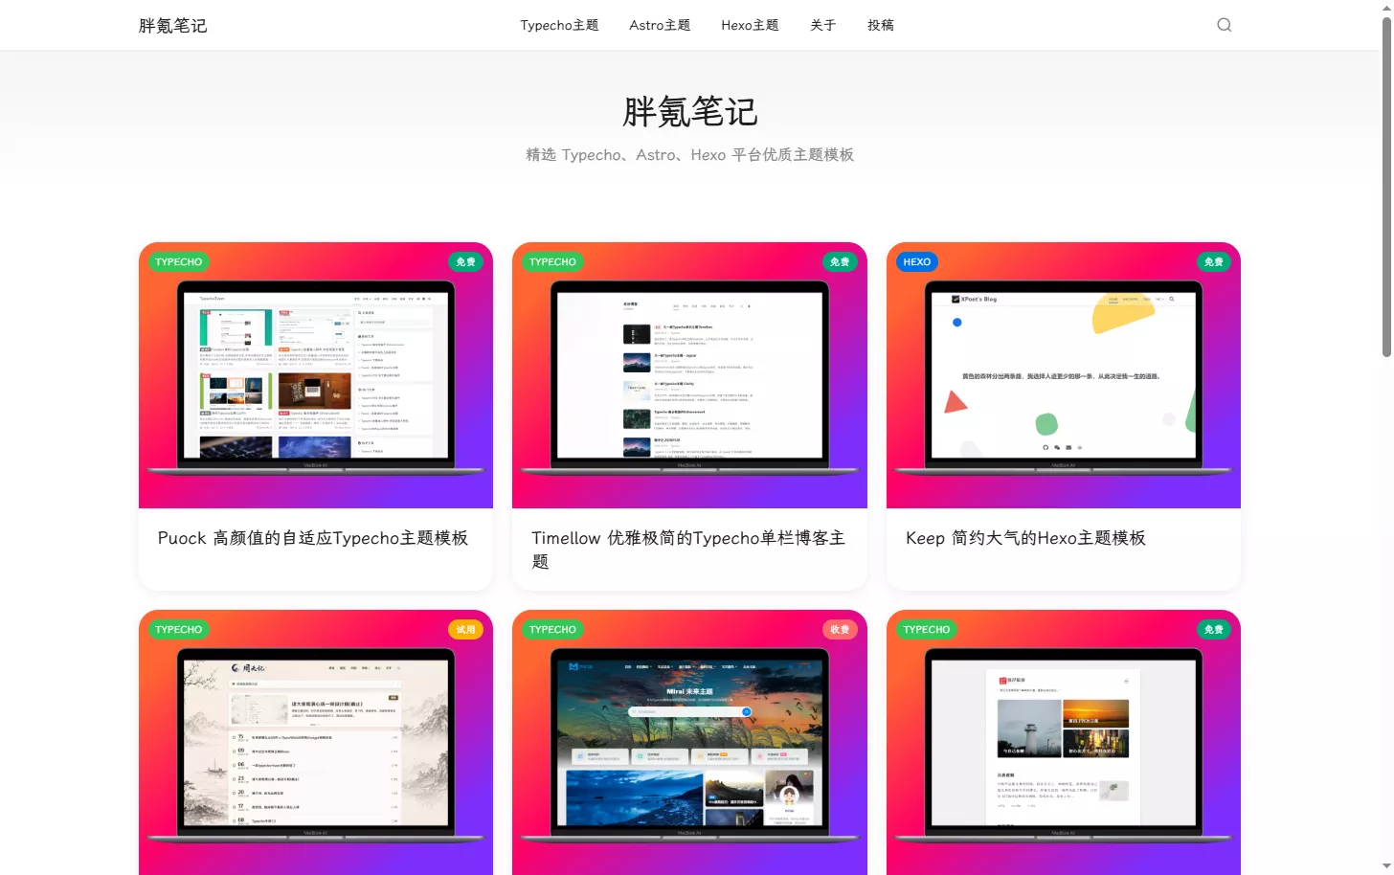The image size is (1394, 875).
Task: Click the TYPECHO tag on the Mirai card
Action: coord(552,629)
